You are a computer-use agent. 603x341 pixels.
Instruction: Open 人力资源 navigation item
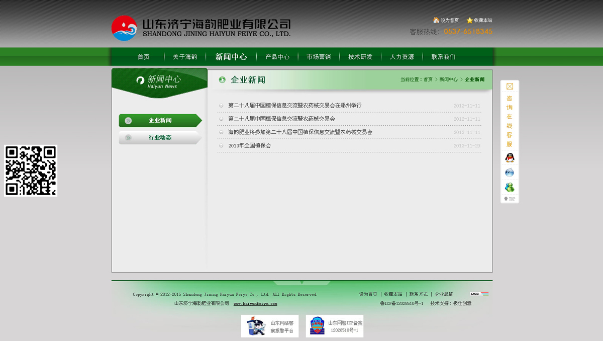(x=402, y=57)
